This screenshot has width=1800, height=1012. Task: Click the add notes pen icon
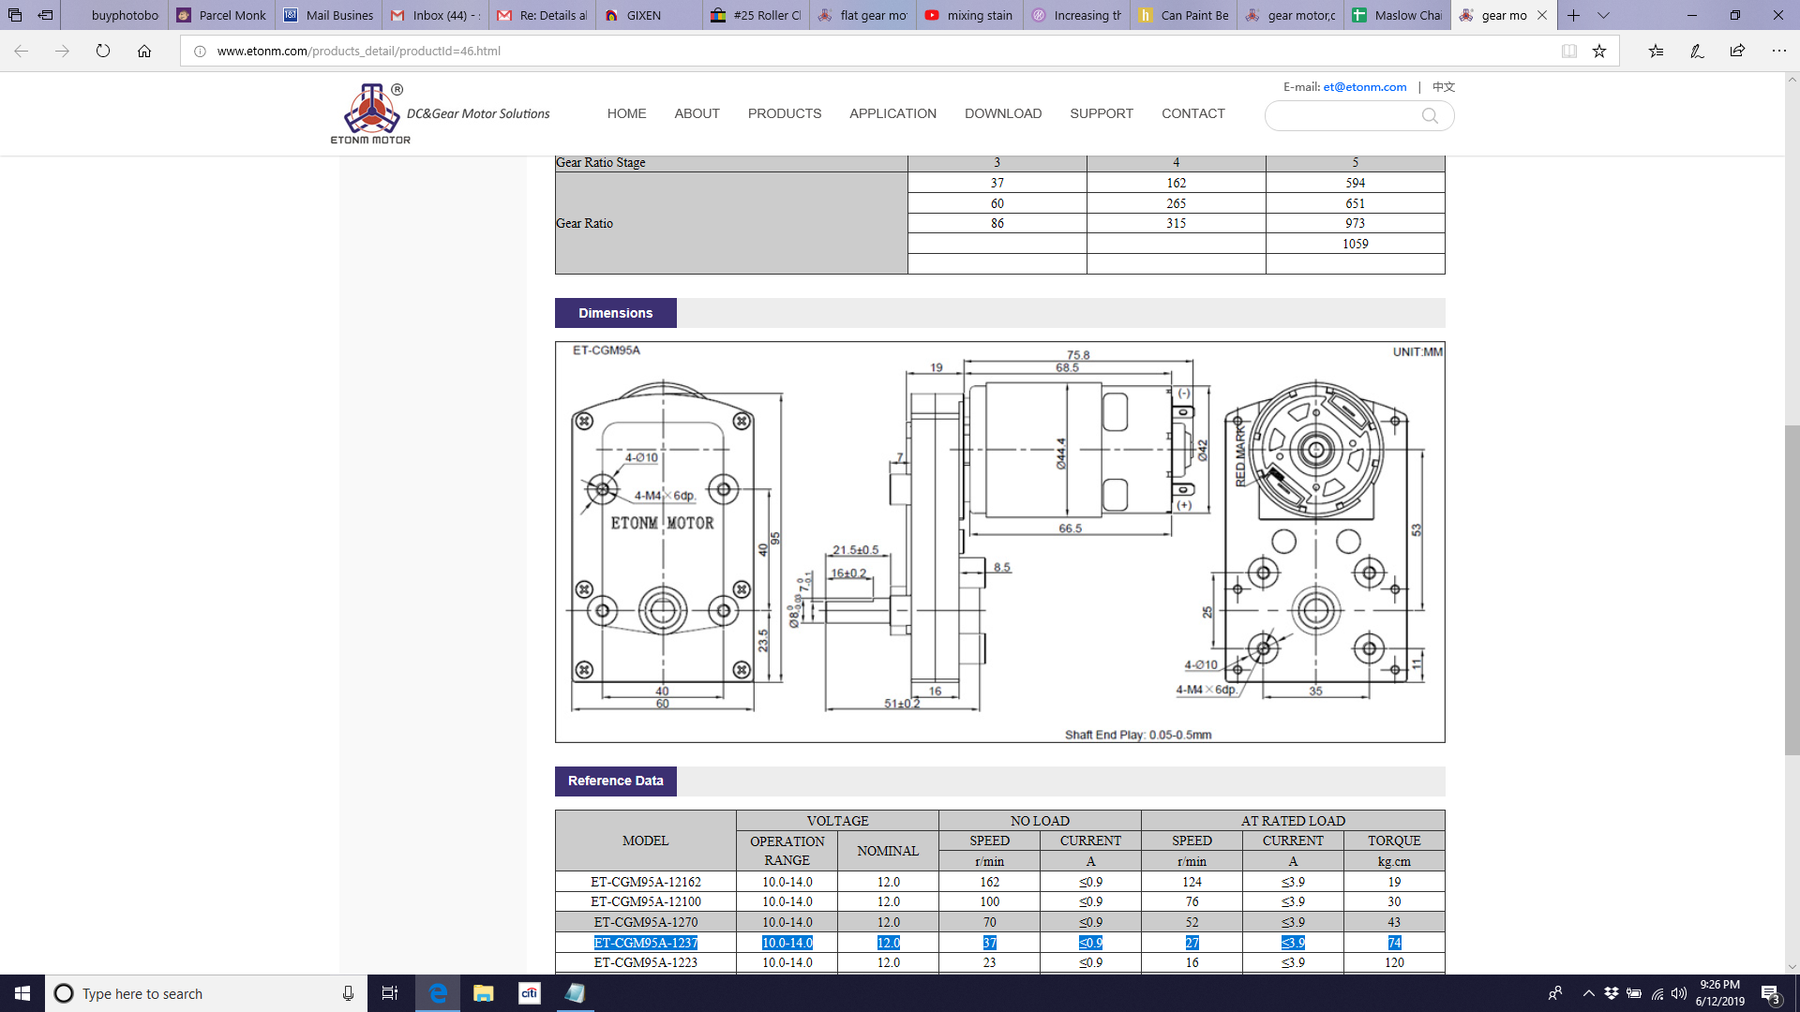[x=1697, y=51]
